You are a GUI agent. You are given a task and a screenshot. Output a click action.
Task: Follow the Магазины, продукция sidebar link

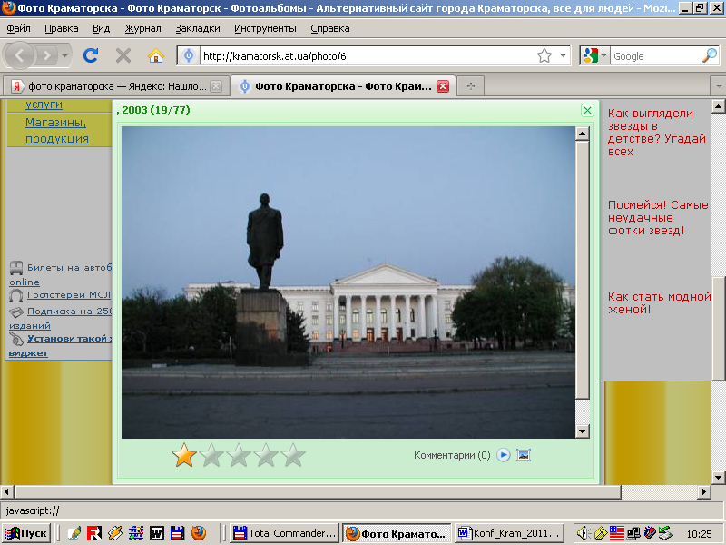tap(56, 130)
